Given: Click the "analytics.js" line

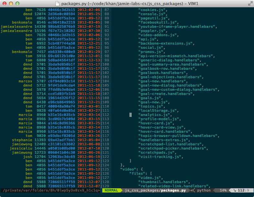Looking at the screenshot, I should point(155,115).
